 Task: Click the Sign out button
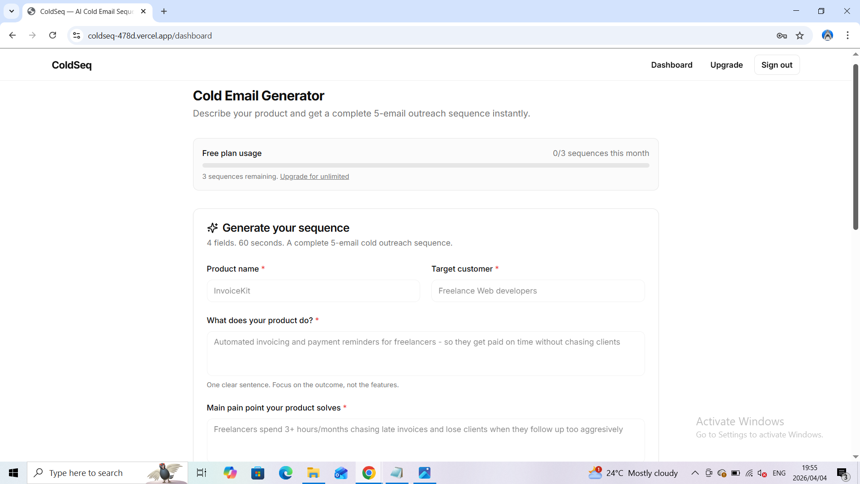(x=777, y=65)
